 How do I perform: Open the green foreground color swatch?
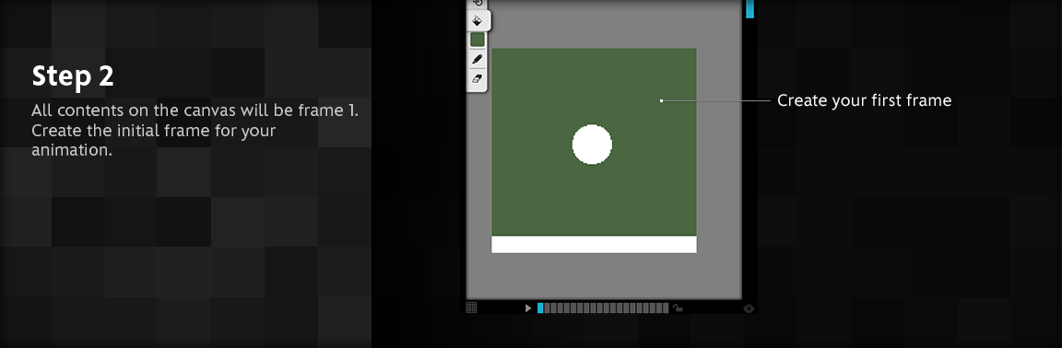pos(478,40)
